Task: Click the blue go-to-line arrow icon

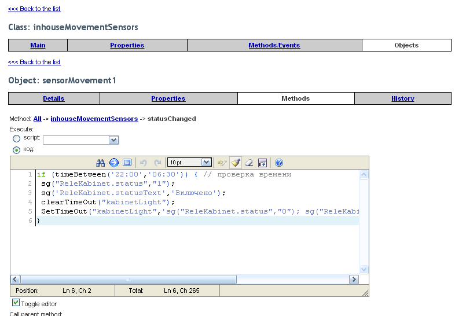Action: click(114, 163)
